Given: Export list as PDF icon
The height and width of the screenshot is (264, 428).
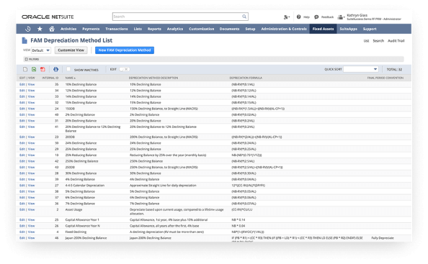Looking at the screenshot, I should tap(43, 70).
